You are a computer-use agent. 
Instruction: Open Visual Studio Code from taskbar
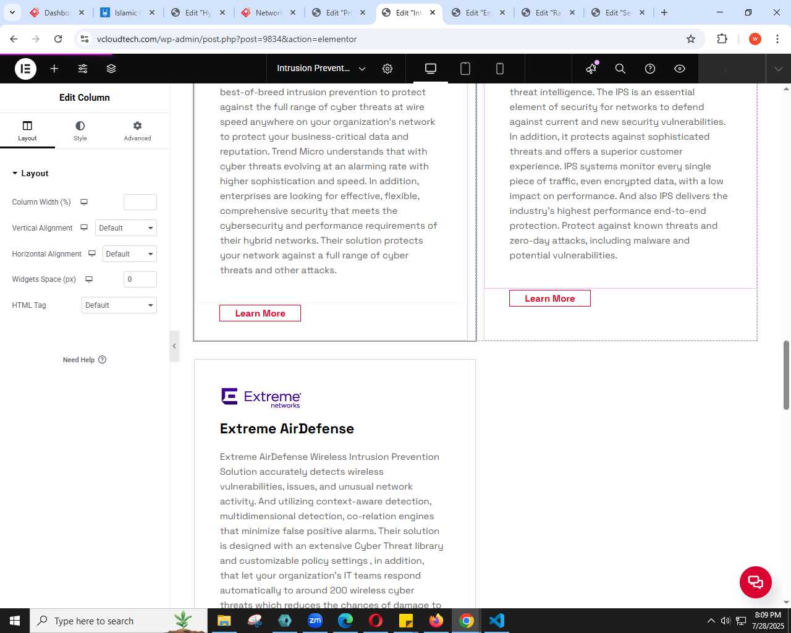[x=497, y=621]
